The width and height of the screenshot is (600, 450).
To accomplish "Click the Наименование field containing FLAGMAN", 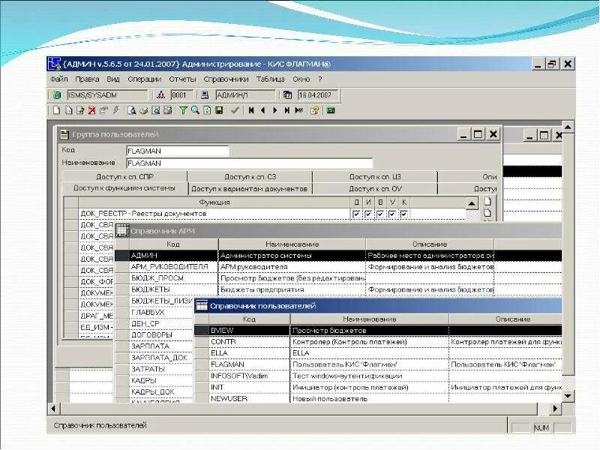I will pyautogui.click(x=249, y=163).
